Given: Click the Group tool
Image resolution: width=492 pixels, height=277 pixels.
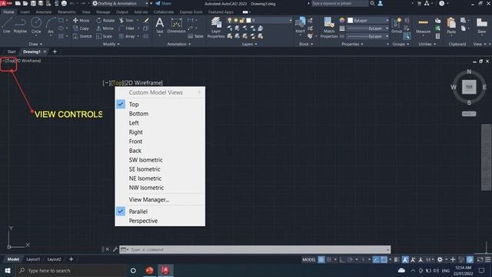Looking at the screenshot, I should tap(397, 25).
